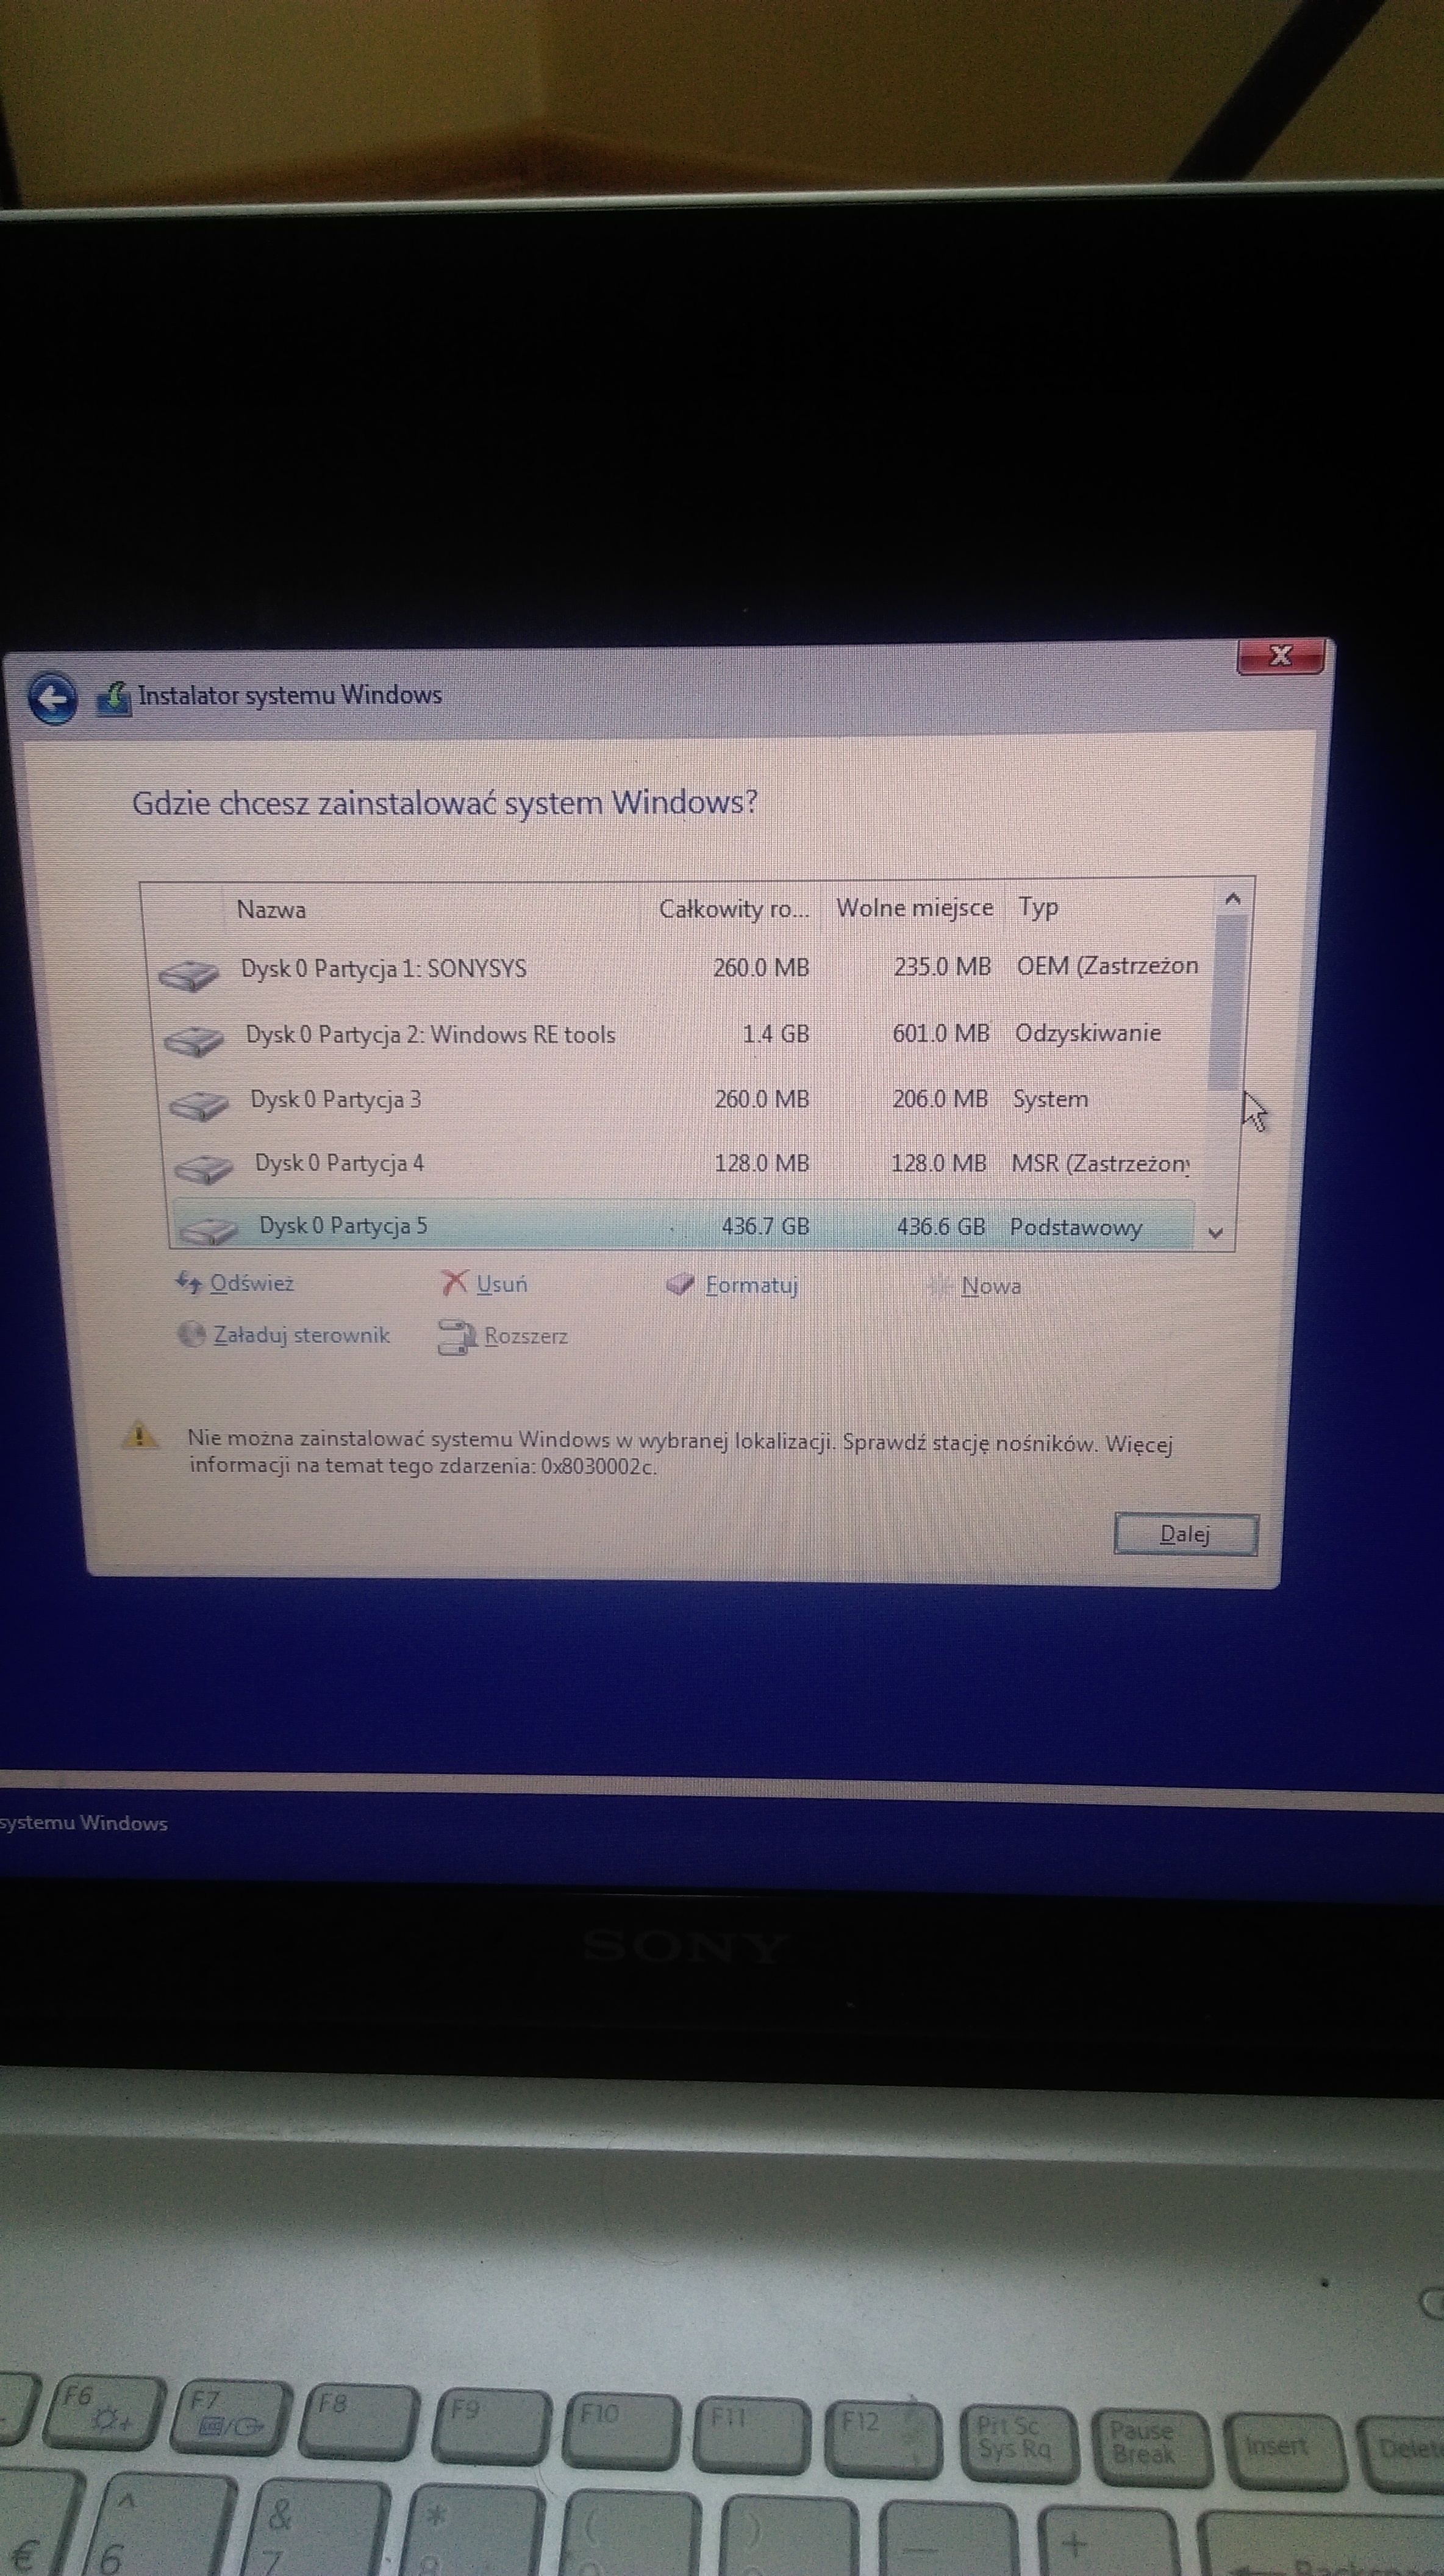The image size is (1444, 2576).
Task: Click the Odzyskiwanie type cell
Action: pos(1088,1033)
